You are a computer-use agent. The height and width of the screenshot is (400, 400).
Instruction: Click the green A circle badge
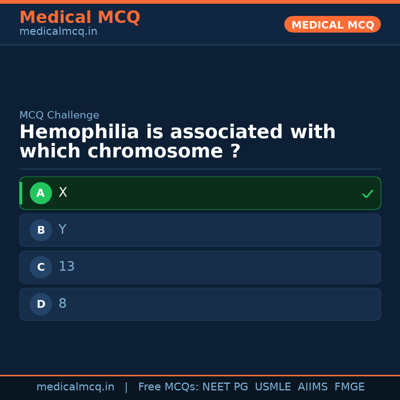(41, 193)
